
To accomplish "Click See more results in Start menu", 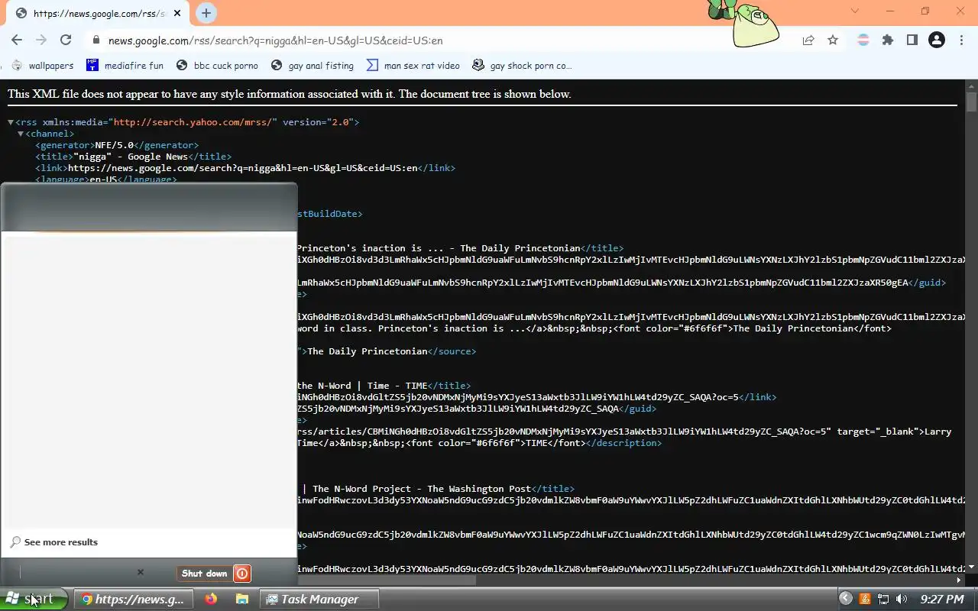I will click(x=61, y=542).
